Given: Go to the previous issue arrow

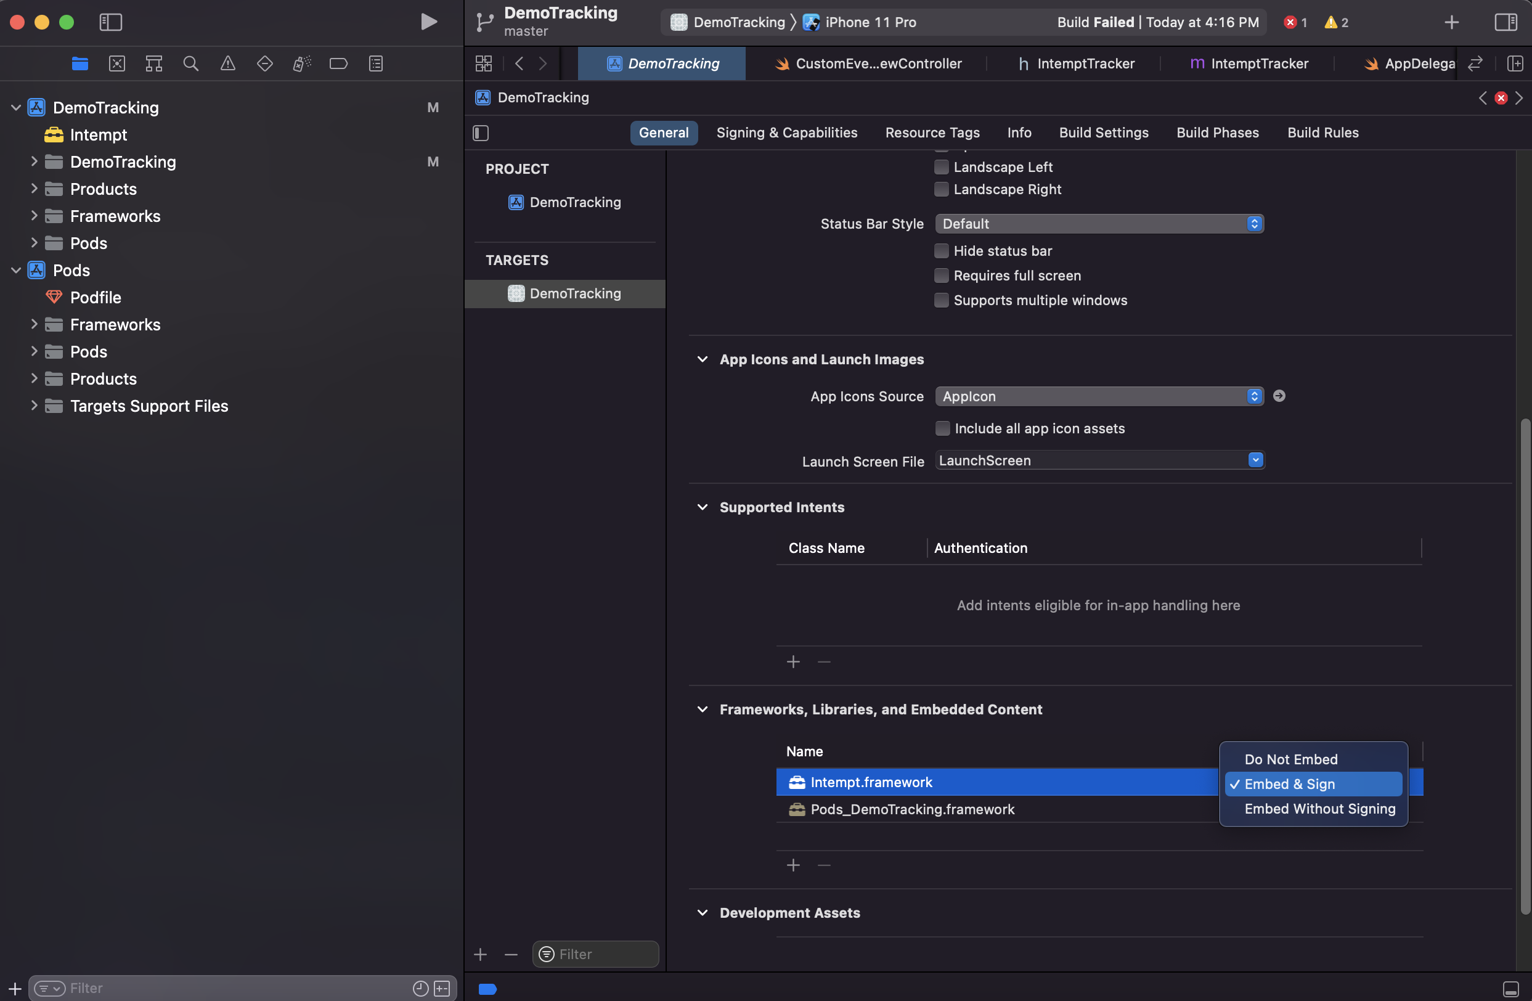Looking at the screenshot, I should point(1483,98).
